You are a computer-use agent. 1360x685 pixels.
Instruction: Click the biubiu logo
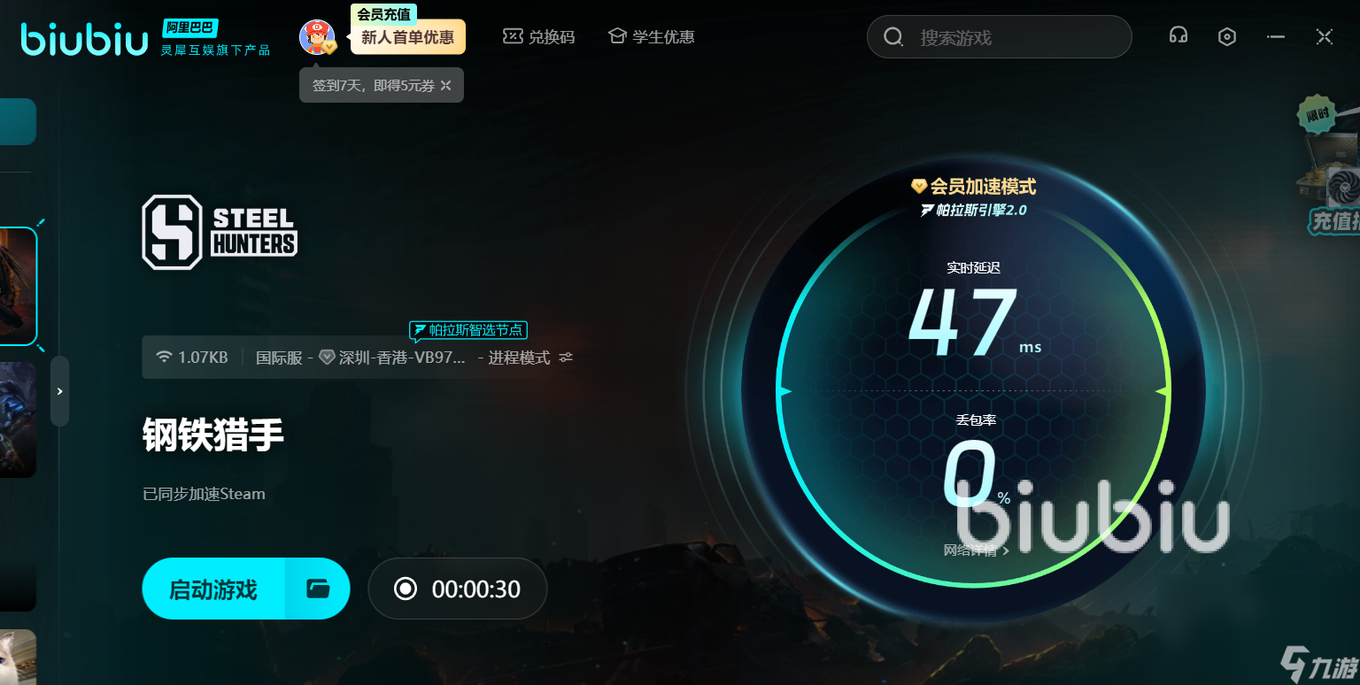point(85,39)
